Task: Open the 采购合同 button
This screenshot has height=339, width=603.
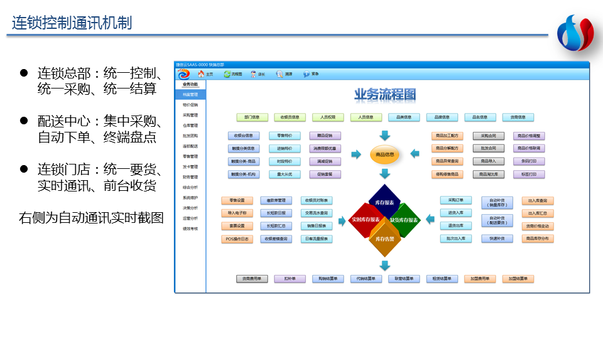Action: click(488, 136)
